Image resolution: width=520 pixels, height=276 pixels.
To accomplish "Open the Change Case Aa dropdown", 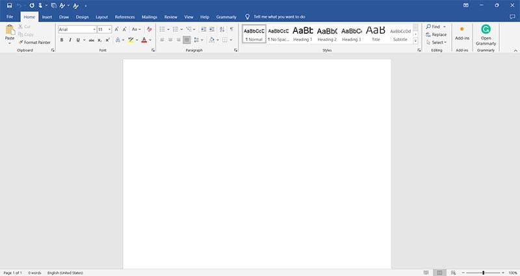I will [136, 29].
